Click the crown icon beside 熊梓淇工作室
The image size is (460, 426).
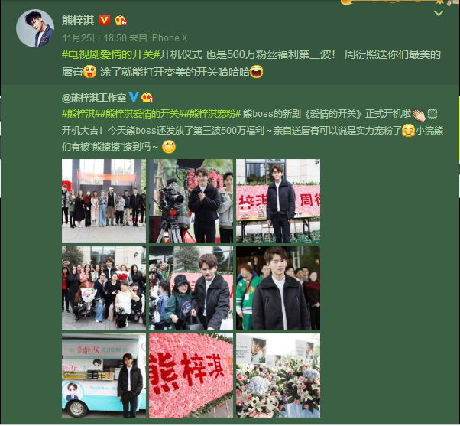pyautogui.click(x=147, y=97)
